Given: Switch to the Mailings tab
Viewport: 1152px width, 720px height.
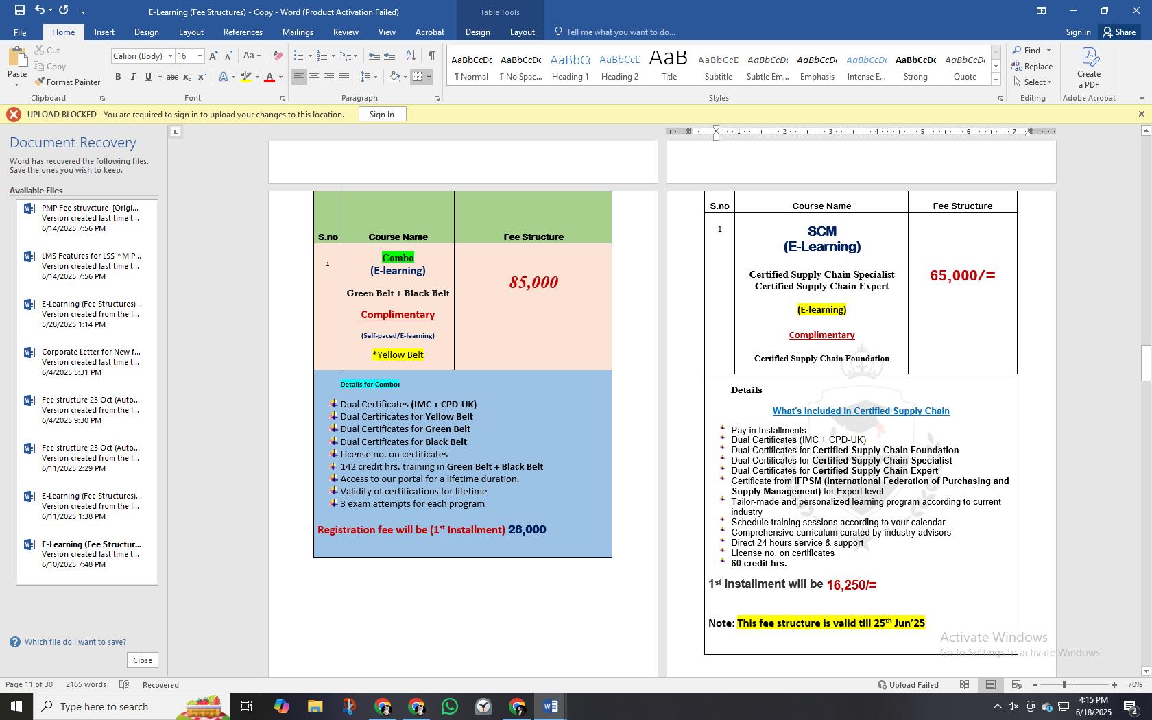Looking at the screenshot, I should (x=298, y=32).
